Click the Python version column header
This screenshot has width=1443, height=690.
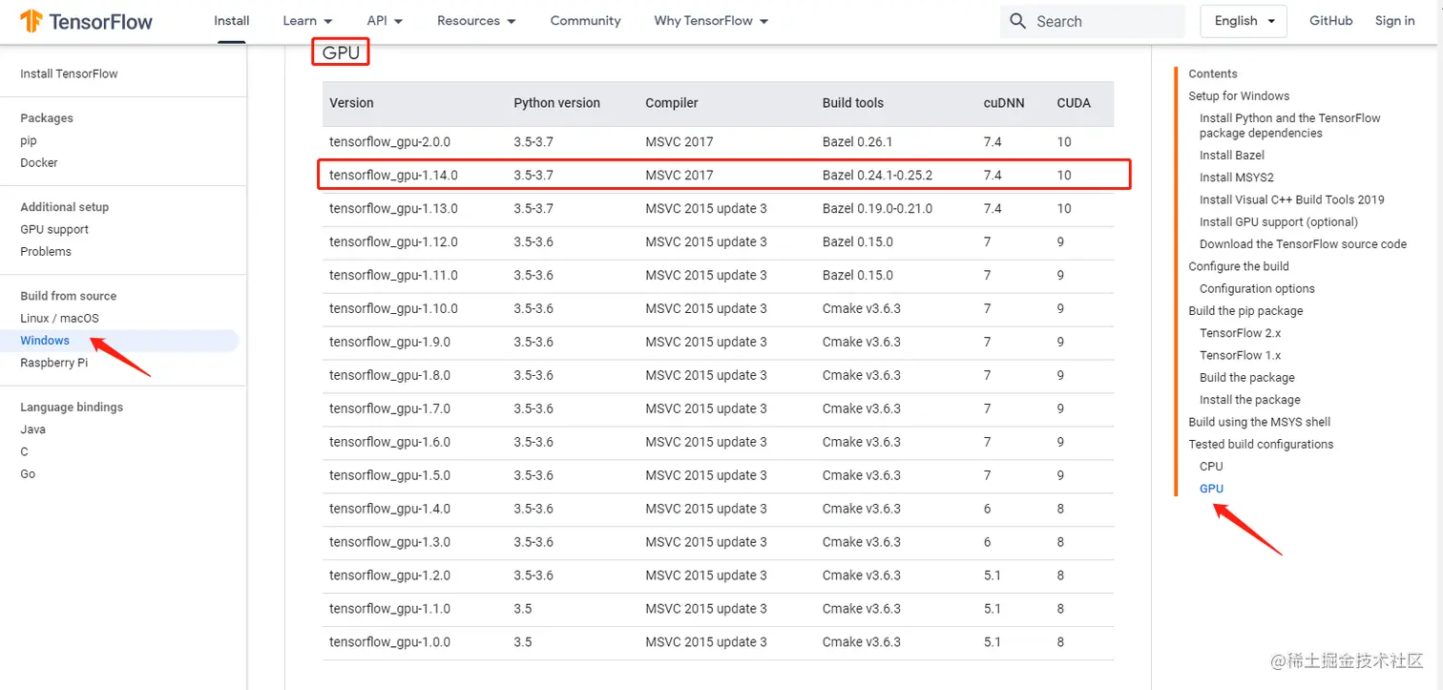click(x=557, y=103)
